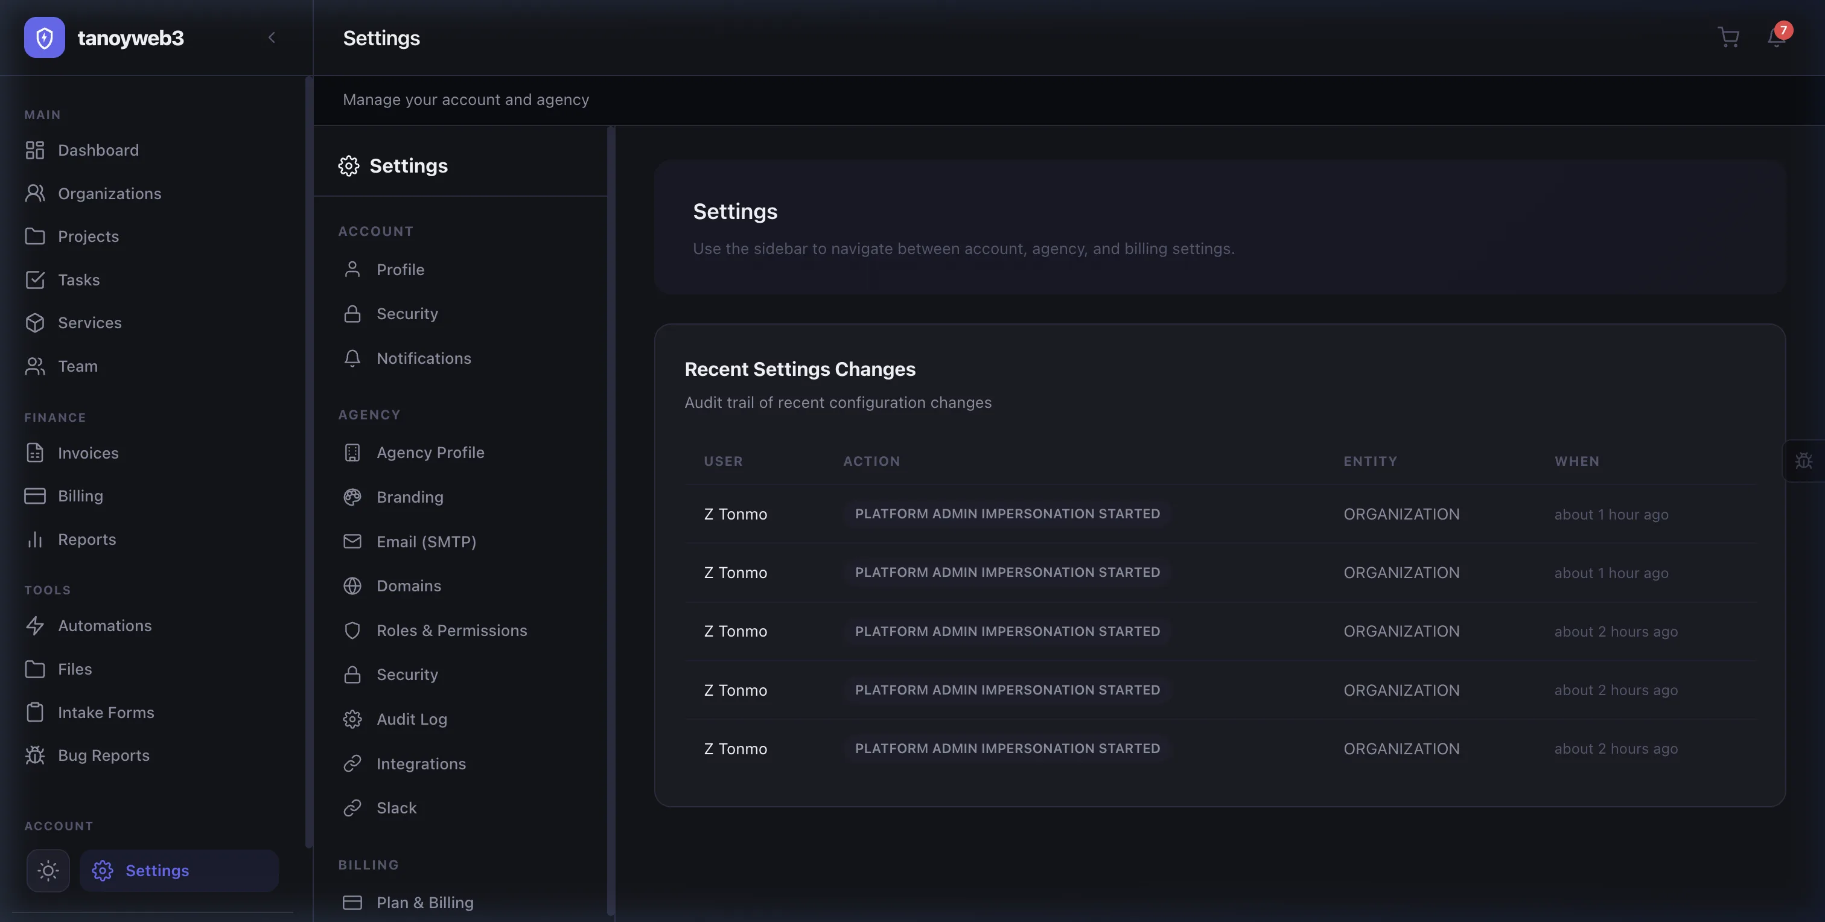Image resolution: width=1825 pixels, height=922 pixels.
Task: Select the Services cube icon
Action: (36, 323)
